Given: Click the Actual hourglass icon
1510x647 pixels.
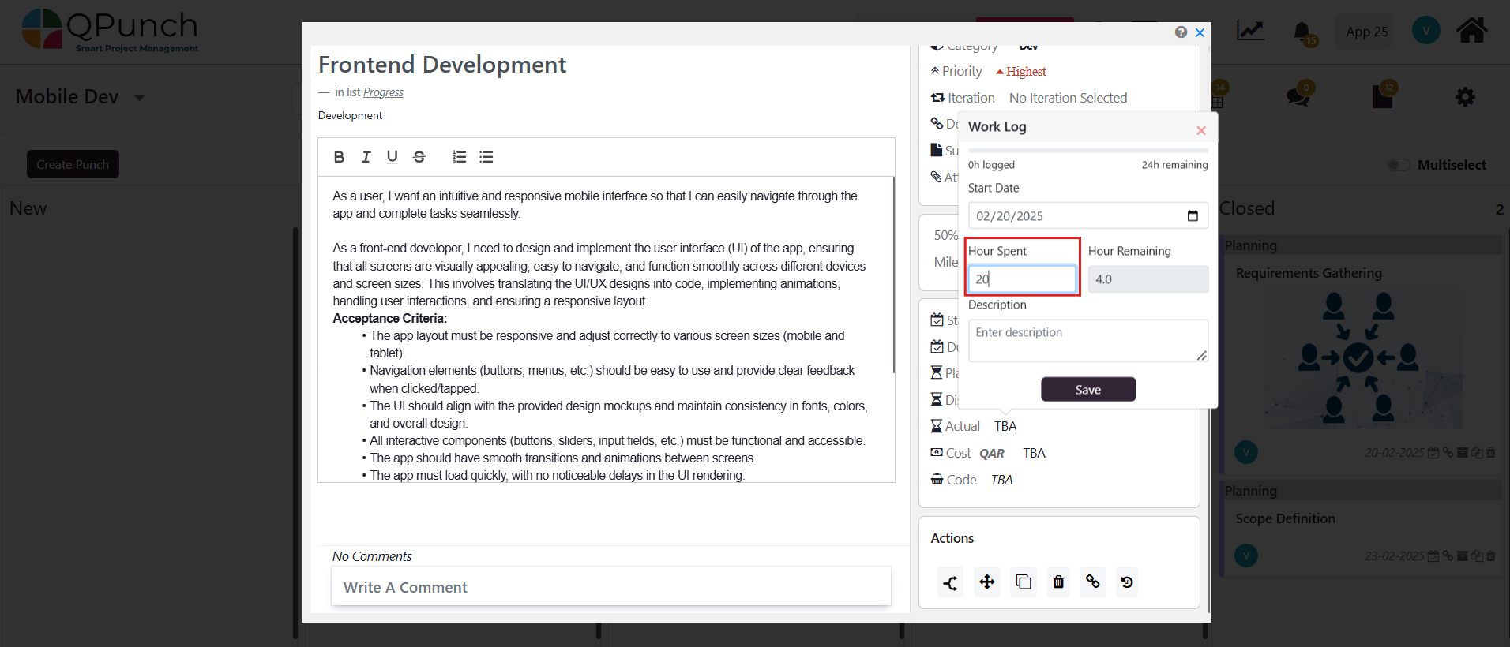Looking at the screenshot, I should pos(937,426).
